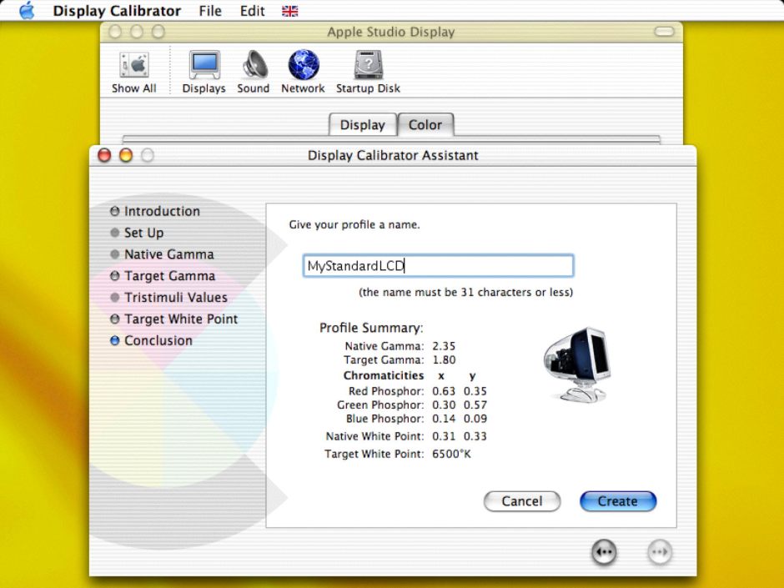Image resolution: width=784 pixels, height=588 pixels.
Task: Click the Native Gamma value 2.35
Action: click(444, 346)
